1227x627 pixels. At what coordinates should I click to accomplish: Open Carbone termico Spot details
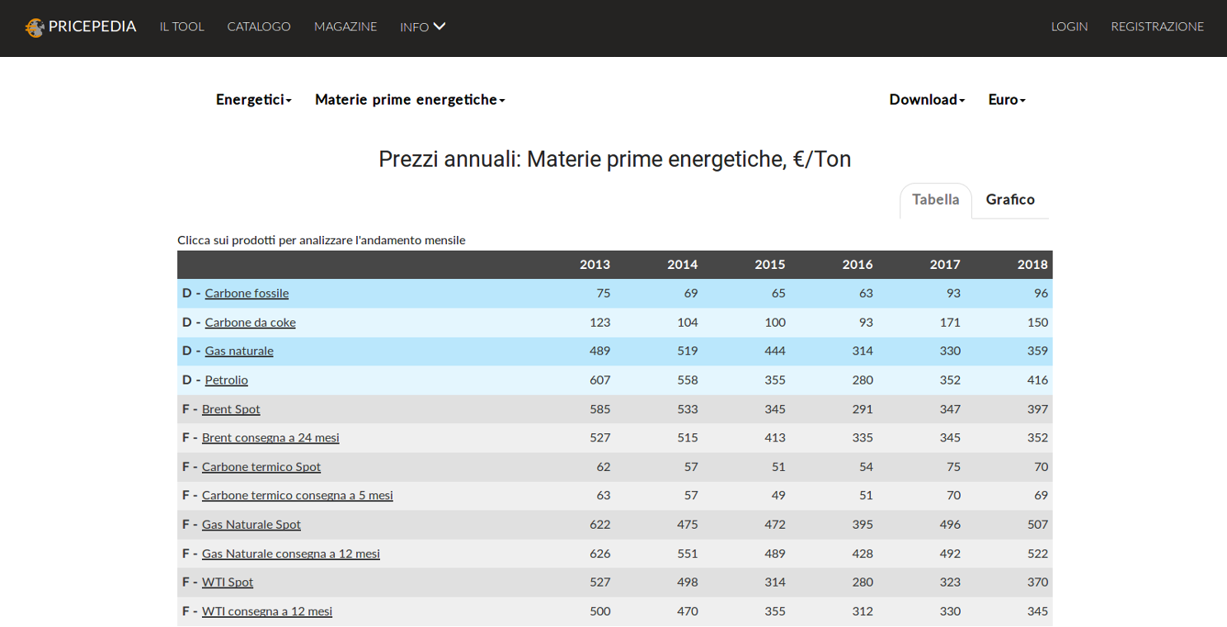pos(261,467)
